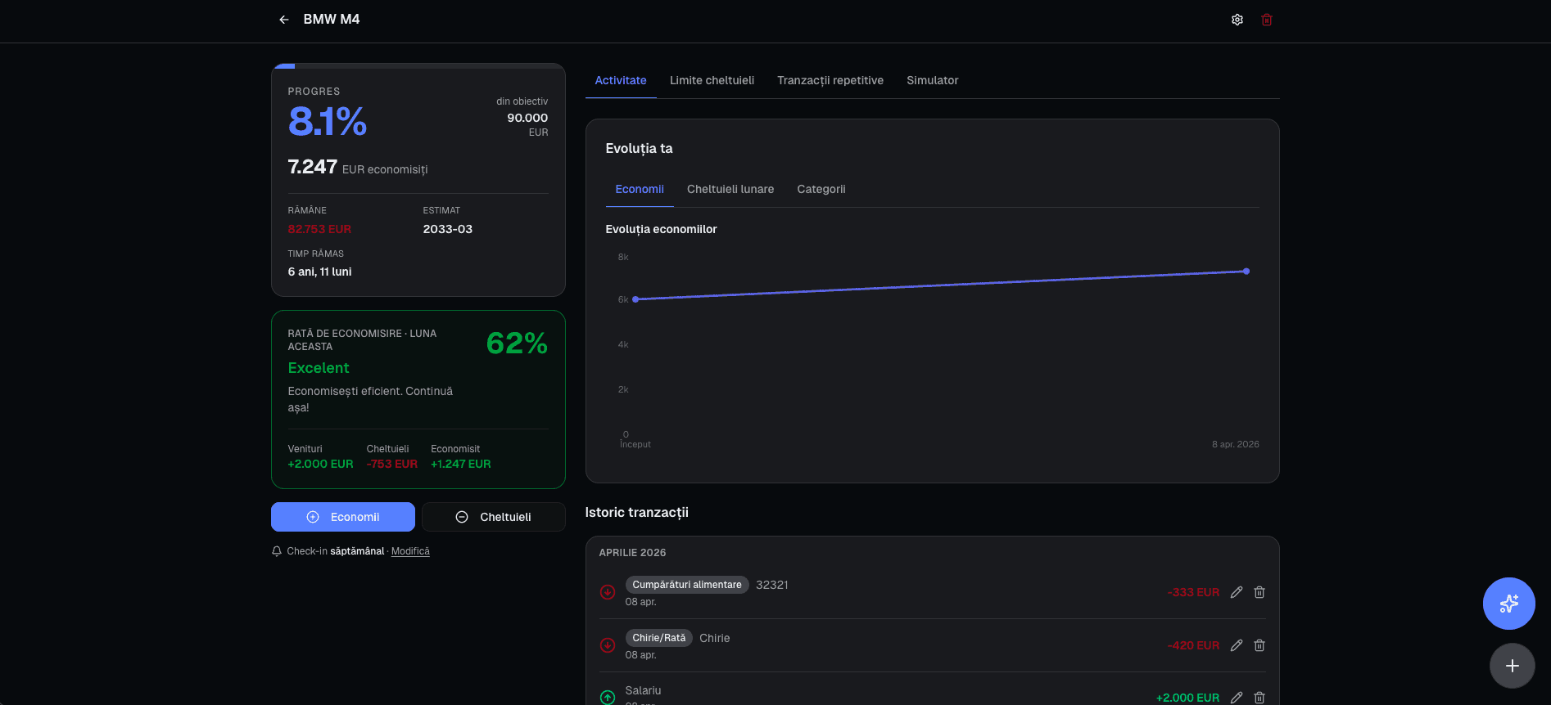Click the 8.1% progress value
1551x705 pixels.
click(x=328, y=122)
